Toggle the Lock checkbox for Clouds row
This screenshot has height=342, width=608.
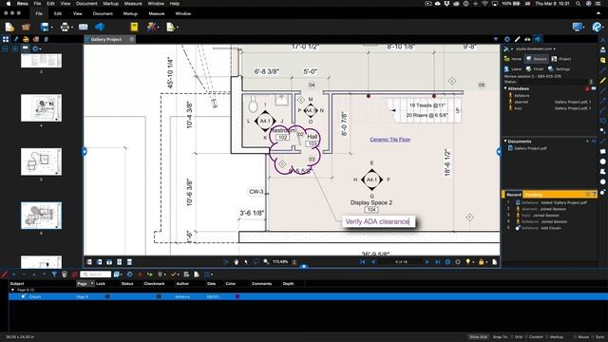(107, 296)
